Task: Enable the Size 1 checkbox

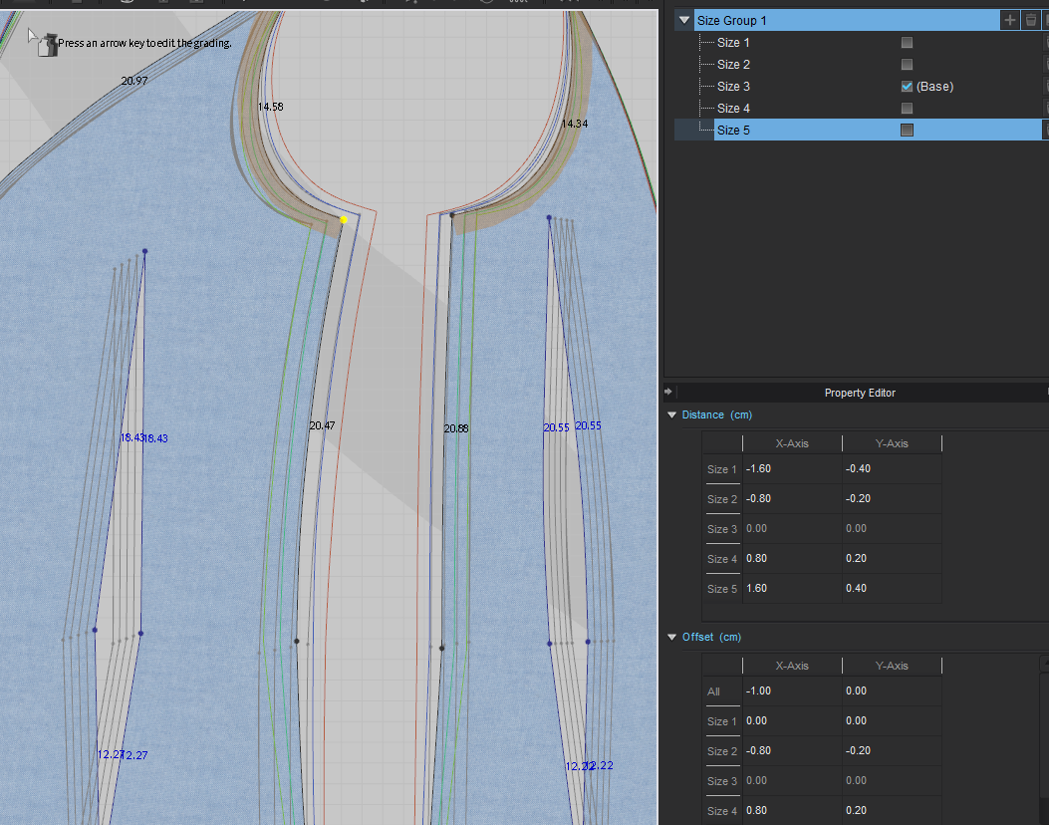Action: click(907, 43)
